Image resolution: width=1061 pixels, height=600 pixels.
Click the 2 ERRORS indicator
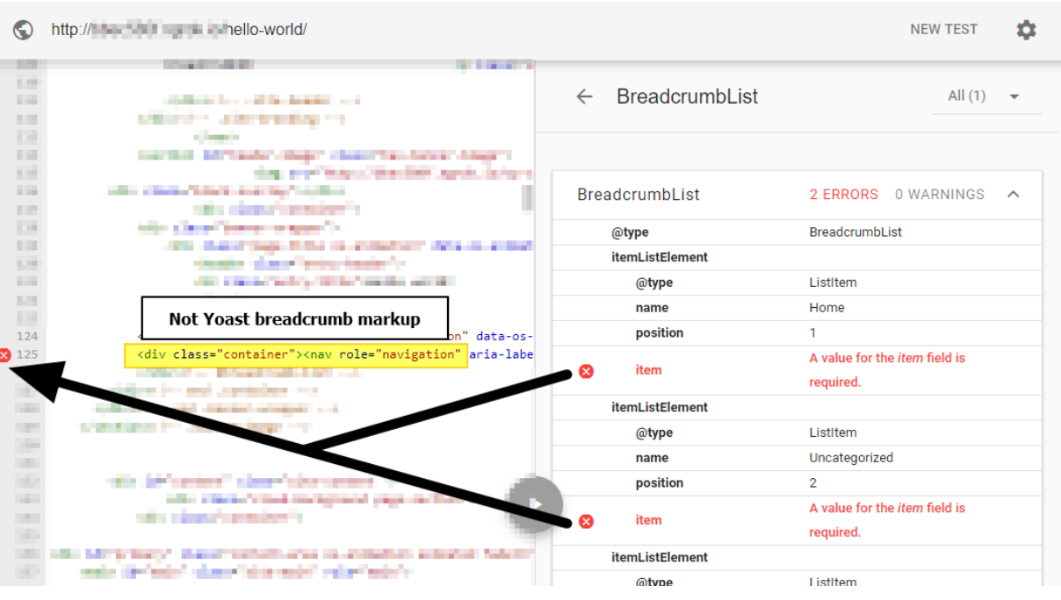tap(843, 194)
